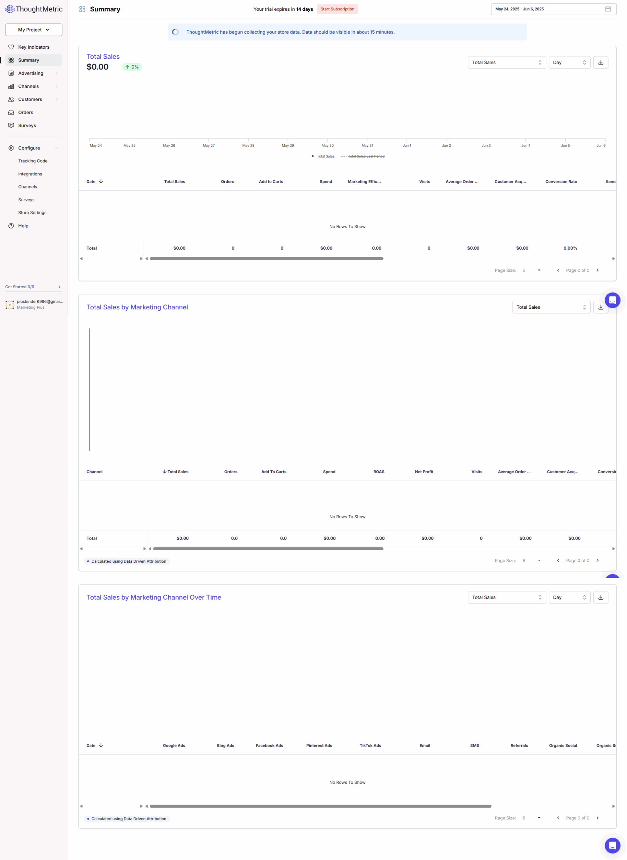Screen dimensions: 627x860
Task: Go to Customers in the sidebar
Action: tap(30, 99)
